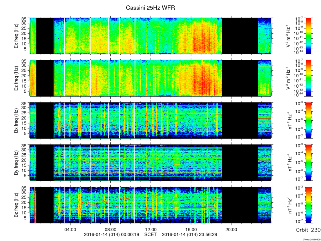
Task: Click the Bz spectrogram panel
Action: point(151,205)
